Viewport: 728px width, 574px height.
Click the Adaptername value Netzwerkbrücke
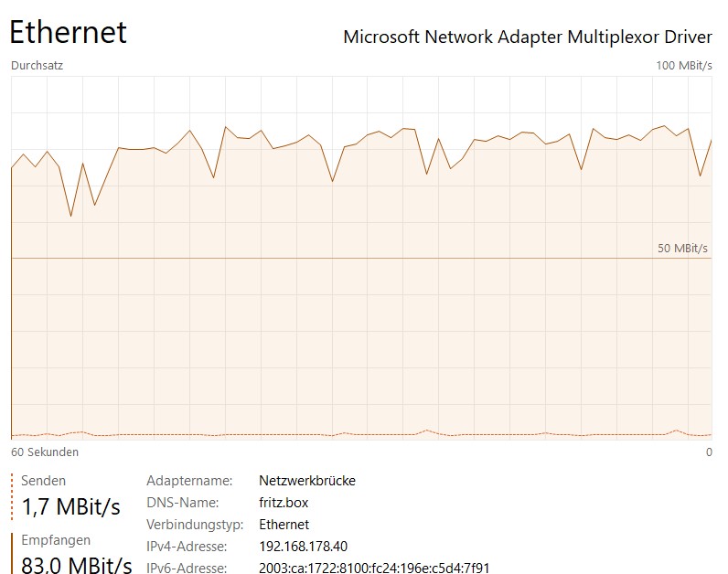pyautogui.click(x=307, y=480)
